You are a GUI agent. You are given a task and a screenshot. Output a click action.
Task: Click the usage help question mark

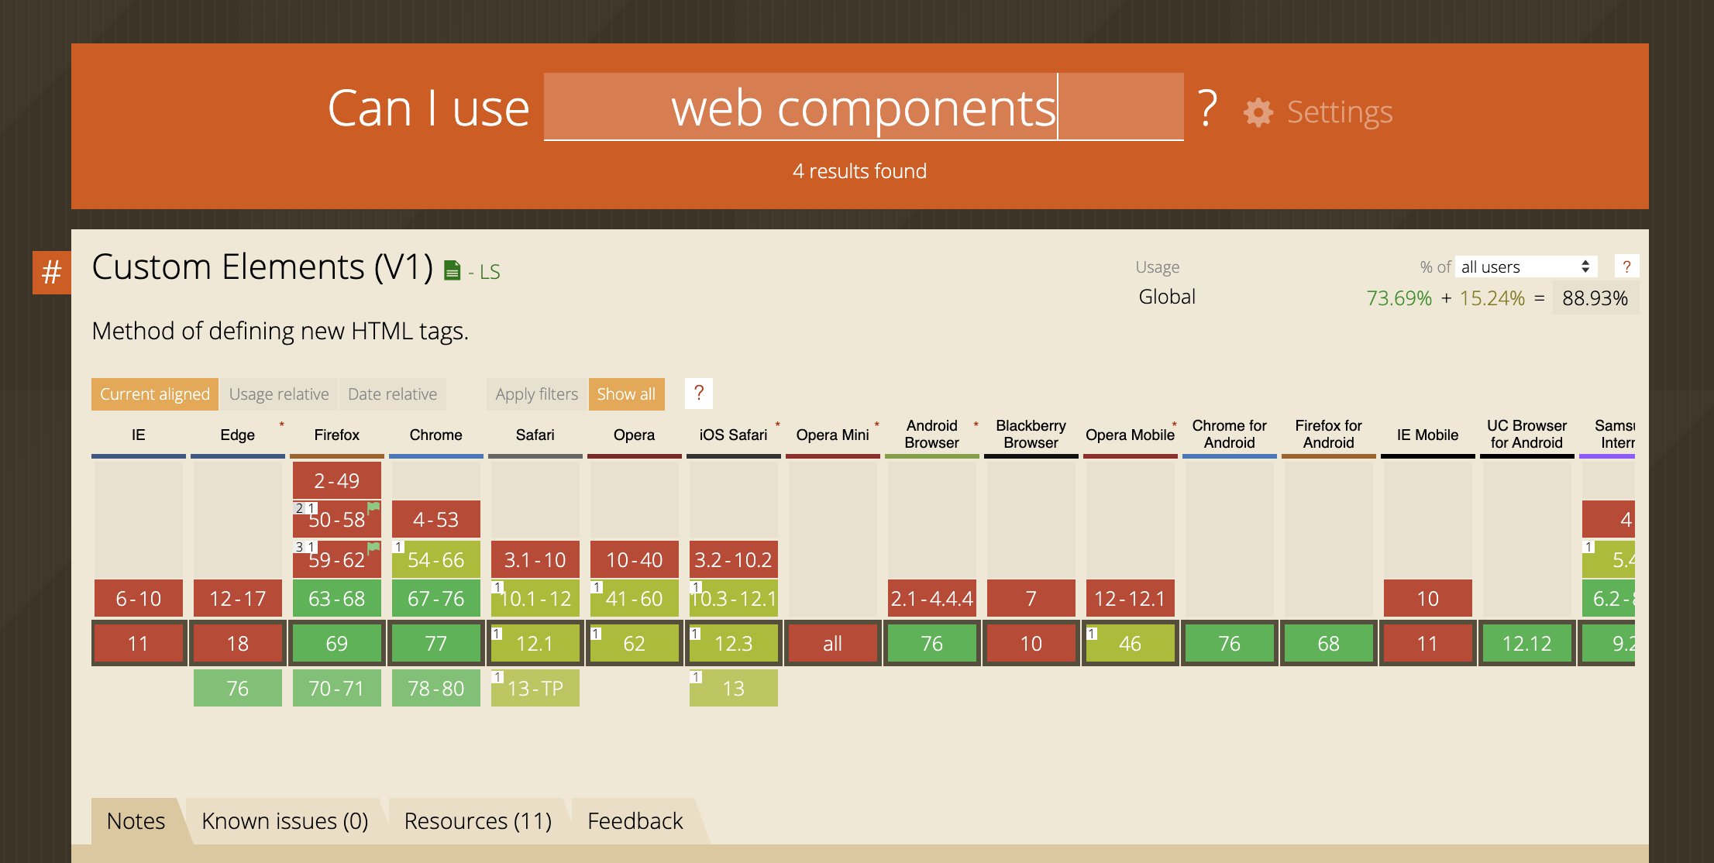click(1626, 266)
